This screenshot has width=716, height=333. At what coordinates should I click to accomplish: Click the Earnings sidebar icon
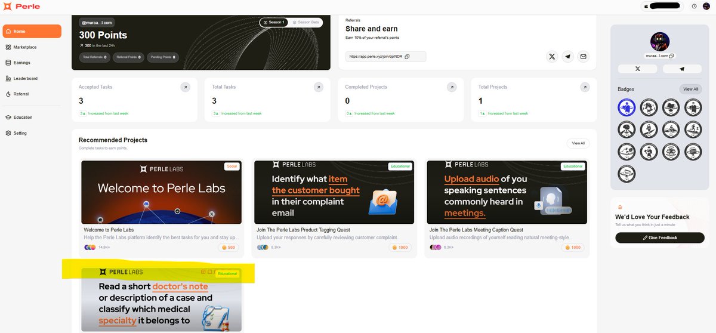click(8, 63)
